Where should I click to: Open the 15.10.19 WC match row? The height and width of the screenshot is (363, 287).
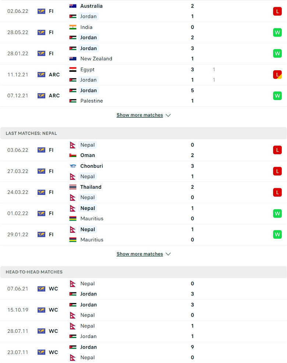143,310
